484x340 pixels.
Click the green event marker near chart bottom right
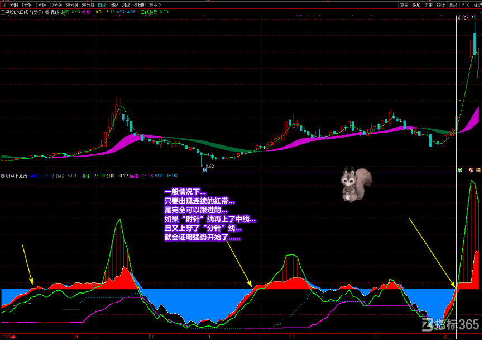pos(460,171)
